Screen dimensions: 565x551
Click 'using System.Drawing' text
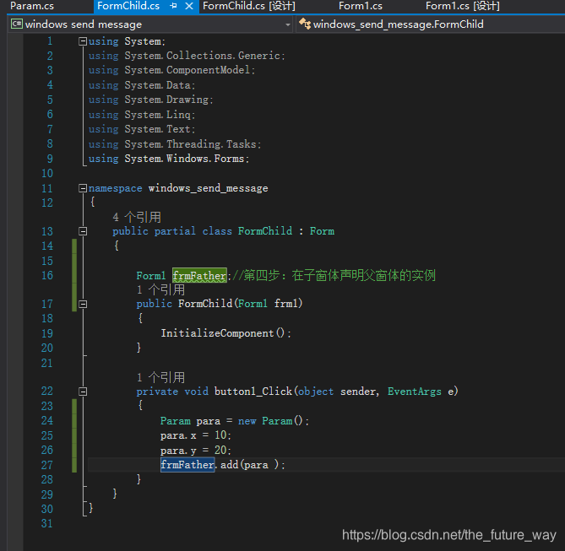tap(150, 100)
